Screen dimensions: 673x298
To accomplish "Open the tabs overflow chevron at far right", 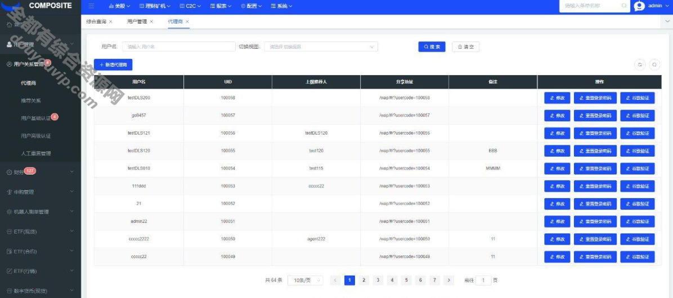I will (x=667, y=21).
